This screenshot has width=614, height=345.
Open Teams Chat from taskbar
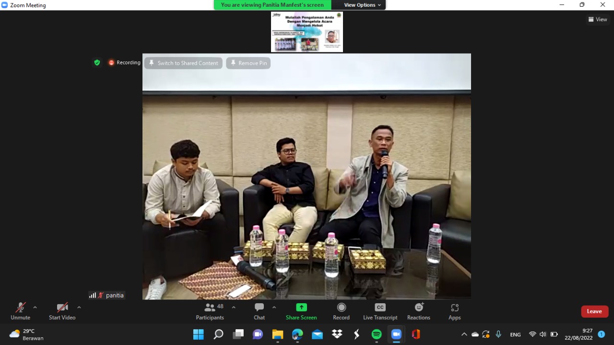(258, 334)
